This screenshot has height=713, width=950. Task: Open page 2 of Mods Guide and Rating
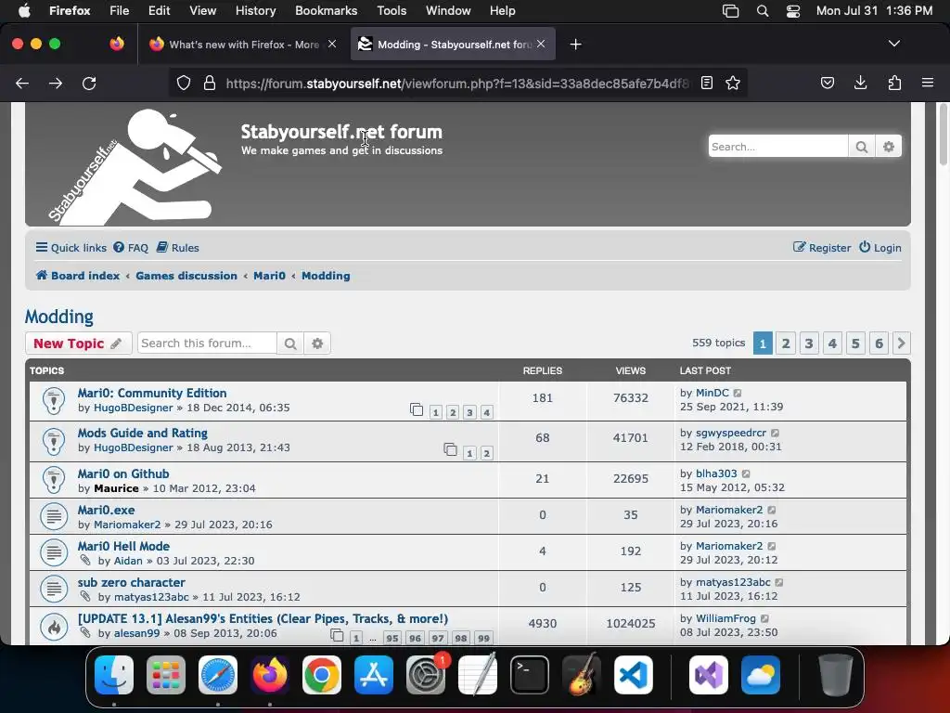click(486, 453)
